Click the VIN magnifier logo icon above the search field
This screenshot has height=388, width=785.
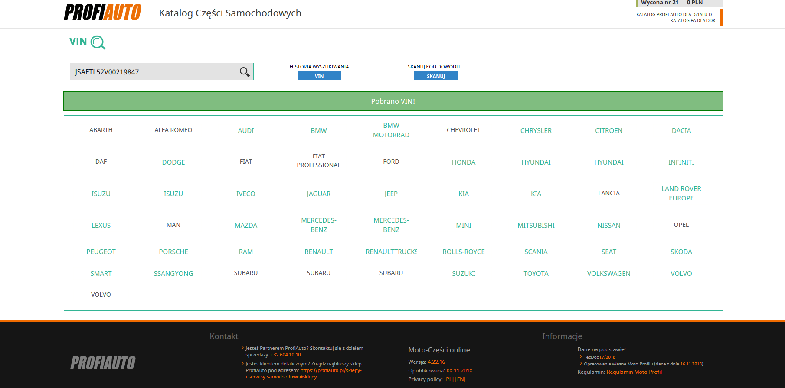[98, 42]
